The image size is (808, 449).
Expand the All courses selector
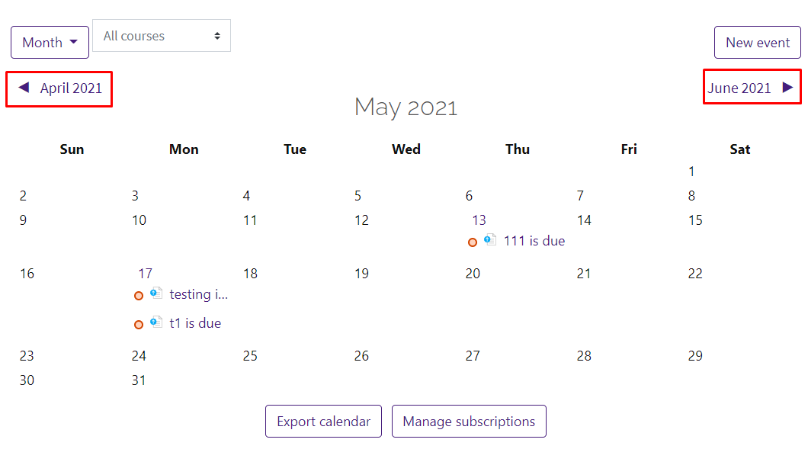click(162, 36)
